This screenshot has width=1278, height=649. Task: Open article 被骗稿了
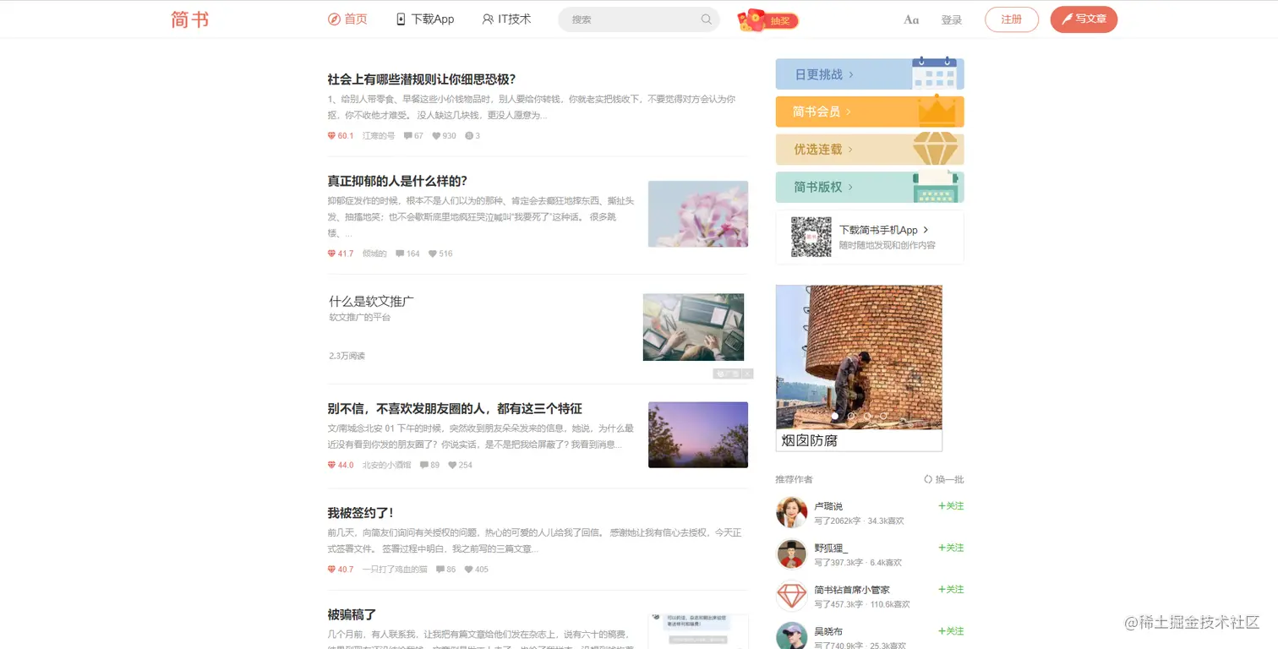coord(352,614)
